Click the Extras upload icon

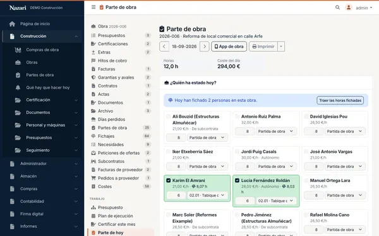93,52
